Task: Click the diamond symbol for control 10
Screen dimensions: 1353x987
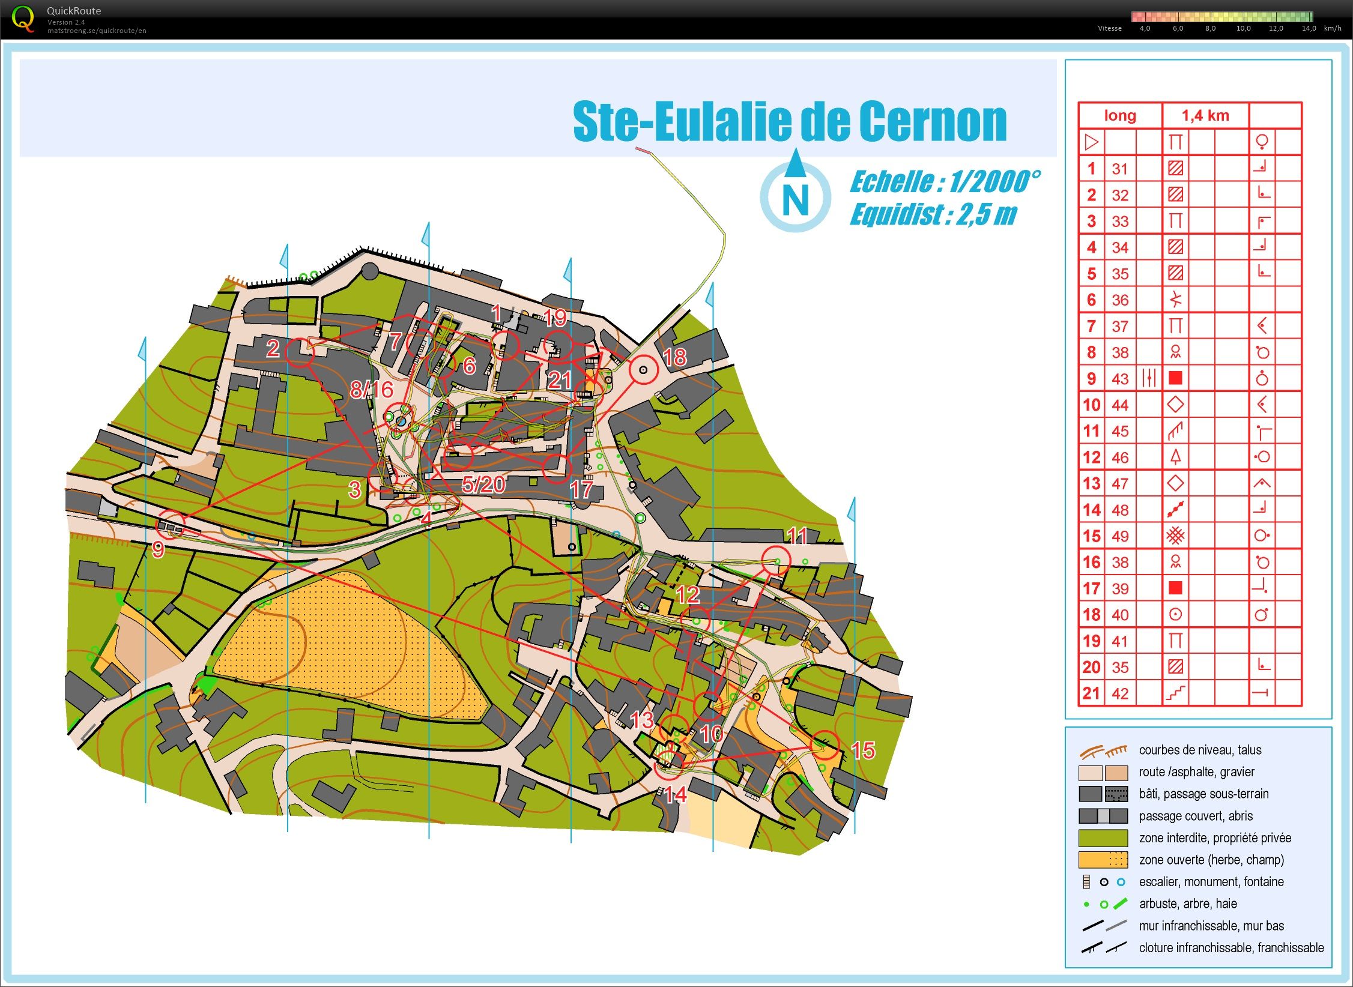Action: click(1175, 405)
